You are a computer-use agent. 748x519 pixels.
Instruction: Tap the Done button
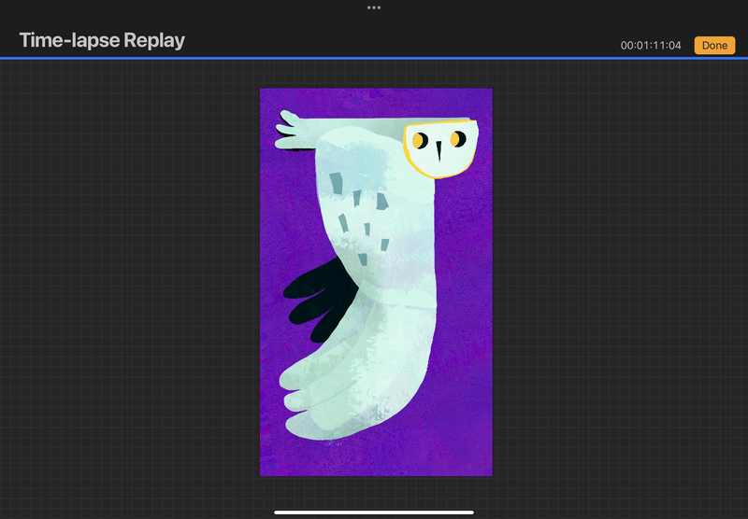point(714,45)
